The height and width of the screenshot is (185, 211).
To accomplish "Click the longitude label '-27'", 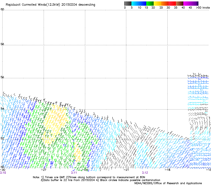I will point(44,170).
